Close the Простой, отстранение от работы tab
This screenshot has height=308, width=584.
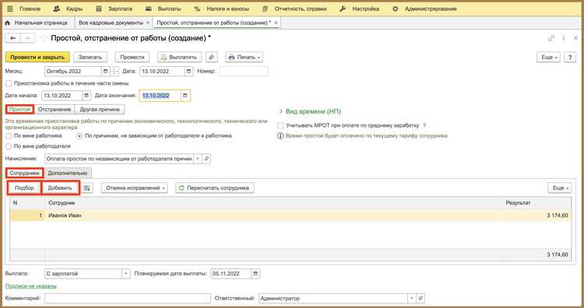click(276, 23)
